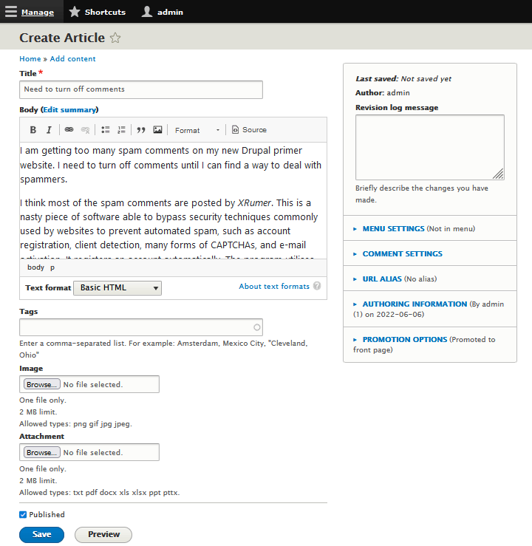
Task: Open the insert image dialog
Action: 157,130
